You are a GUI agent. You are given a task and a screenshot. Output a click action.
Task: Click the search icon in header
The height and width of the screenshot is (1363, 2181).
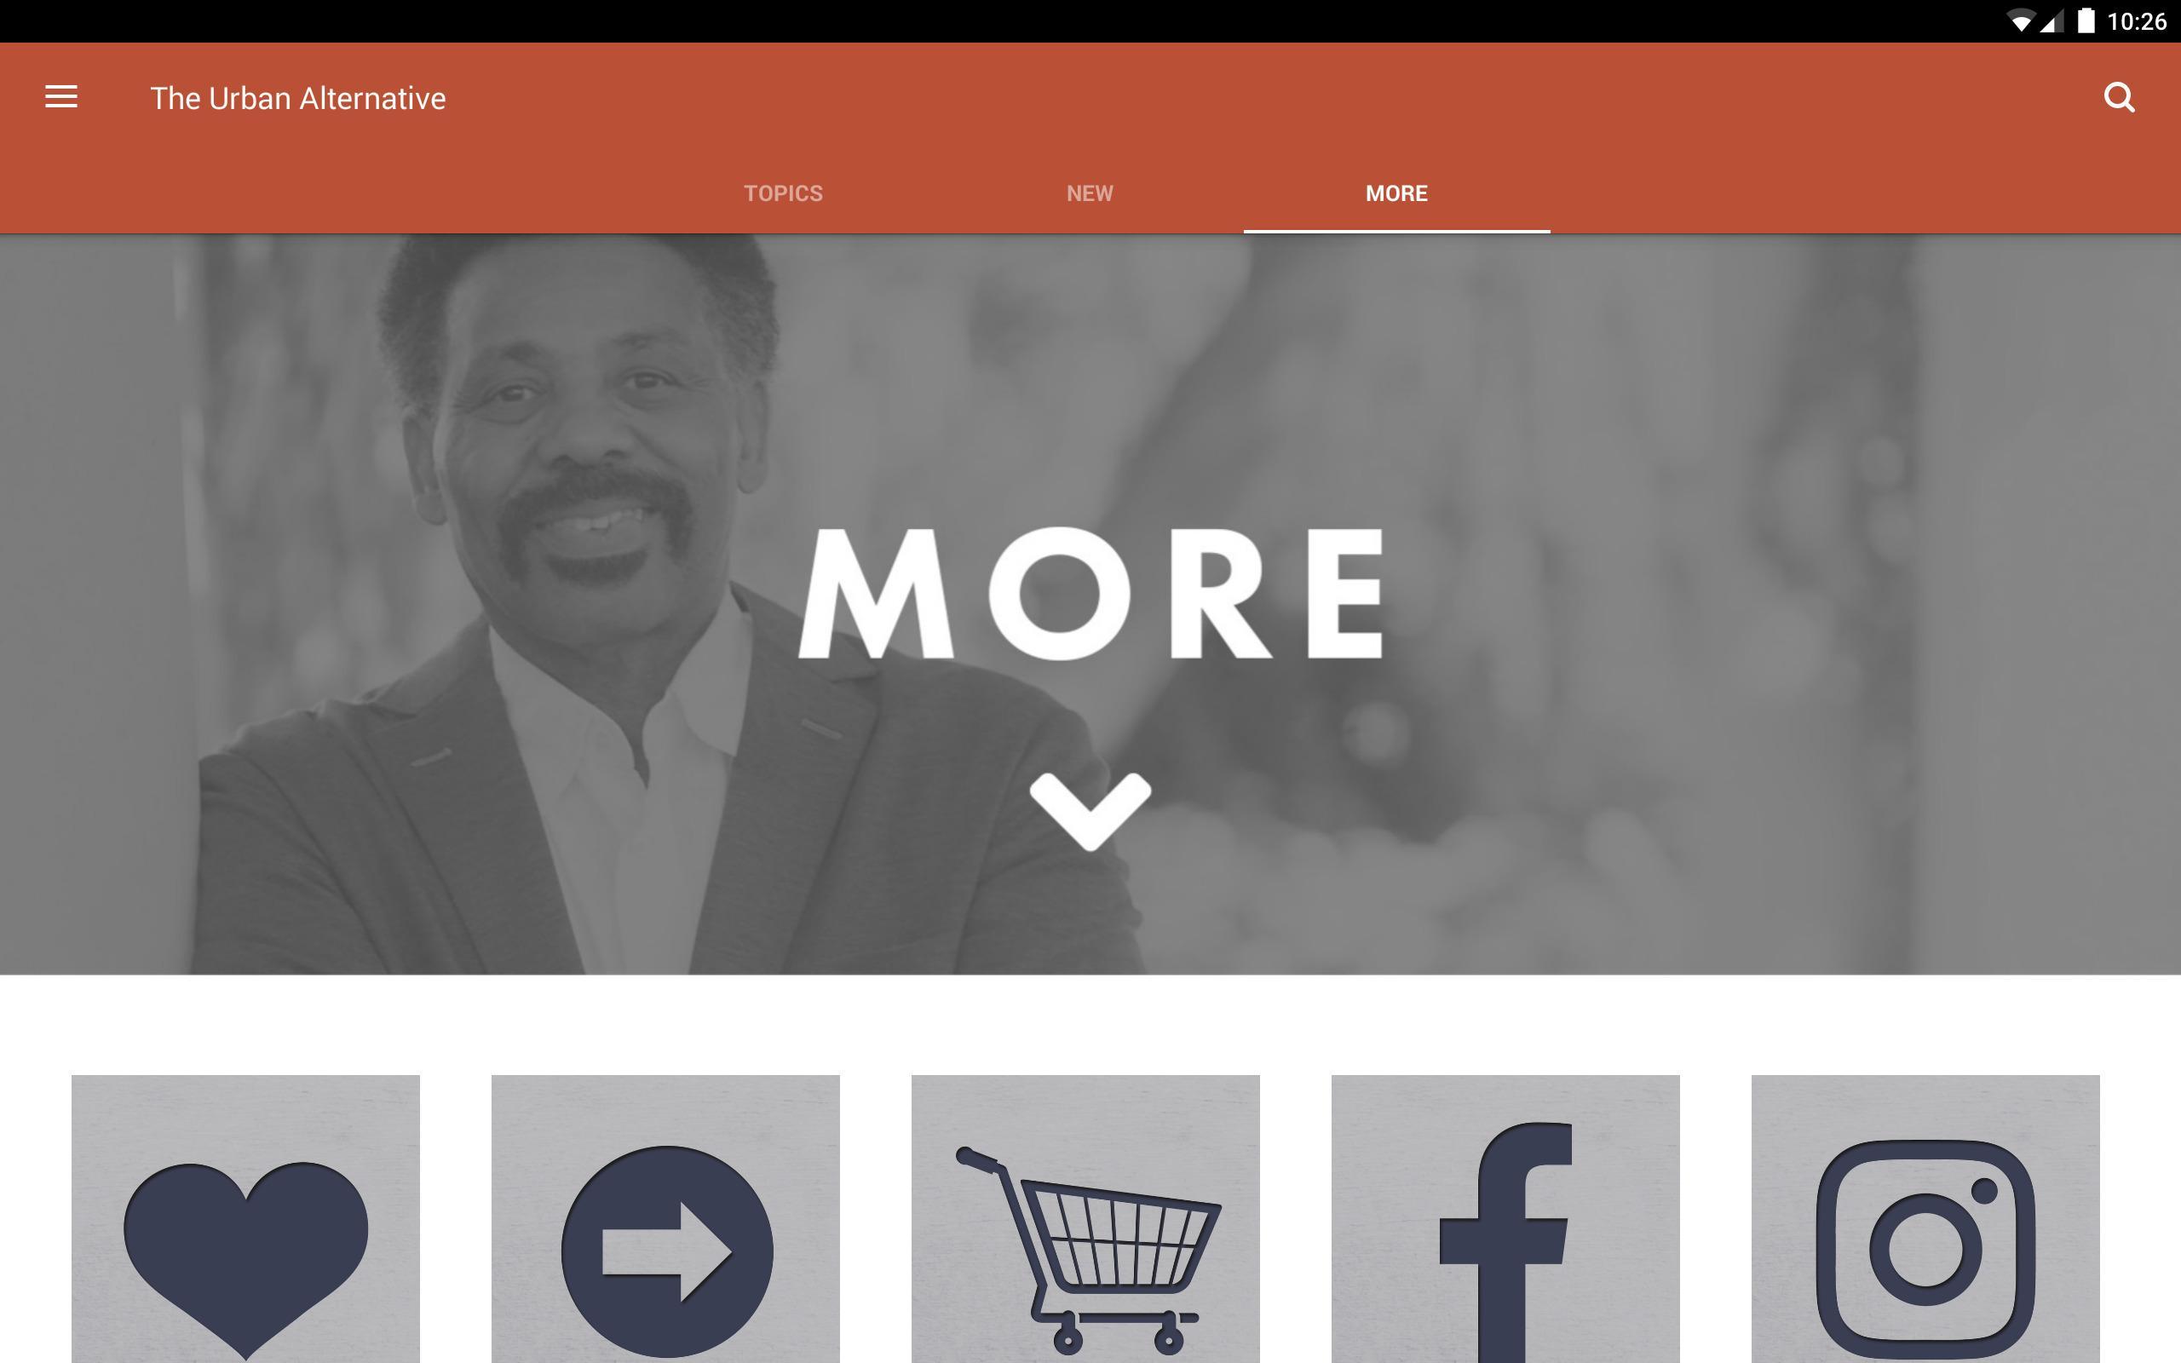pyautogui.click(x=2120, y=95)
